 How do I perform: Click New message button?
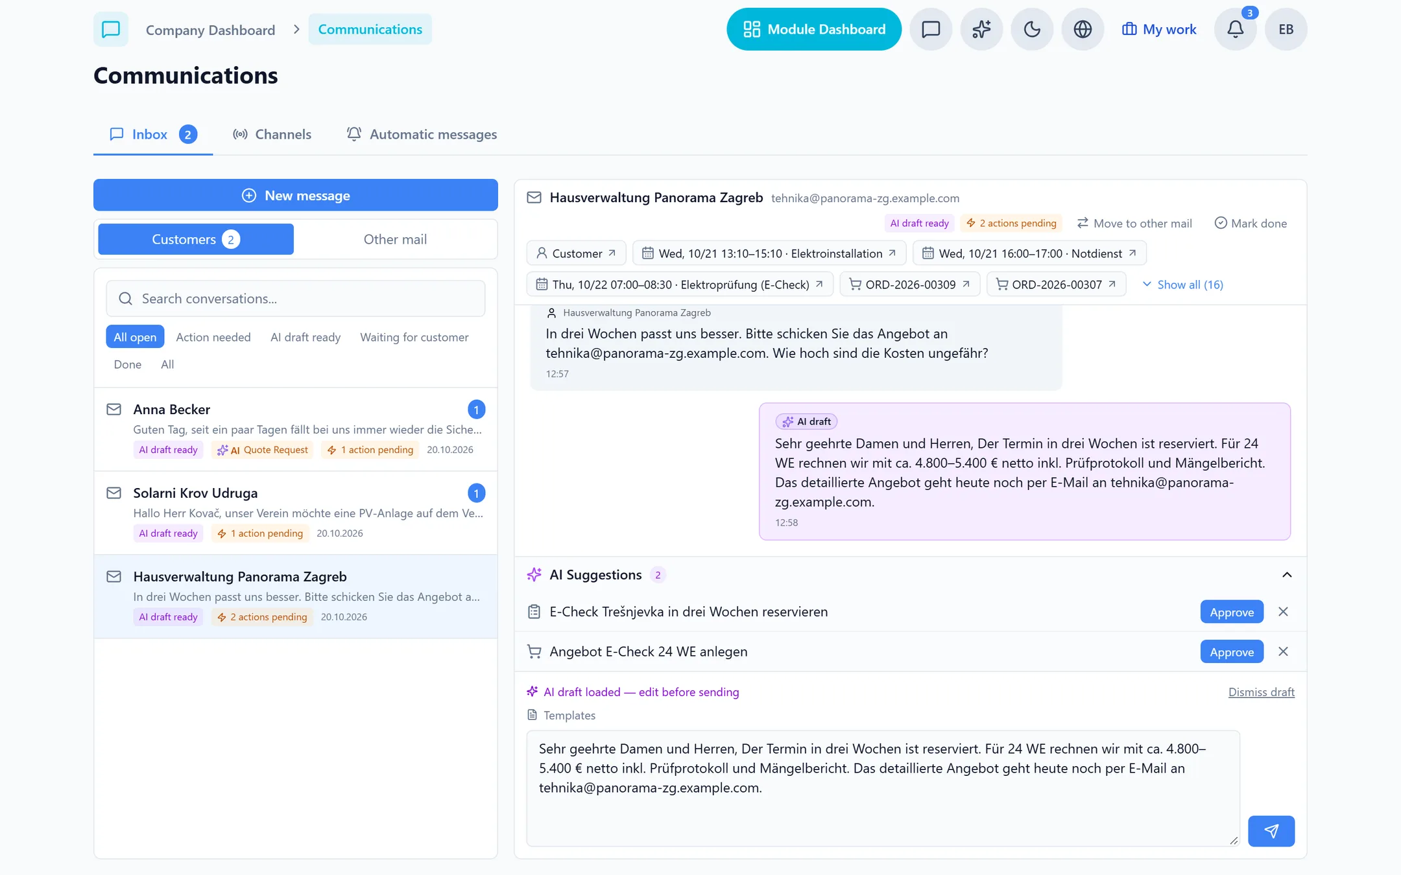296,195
